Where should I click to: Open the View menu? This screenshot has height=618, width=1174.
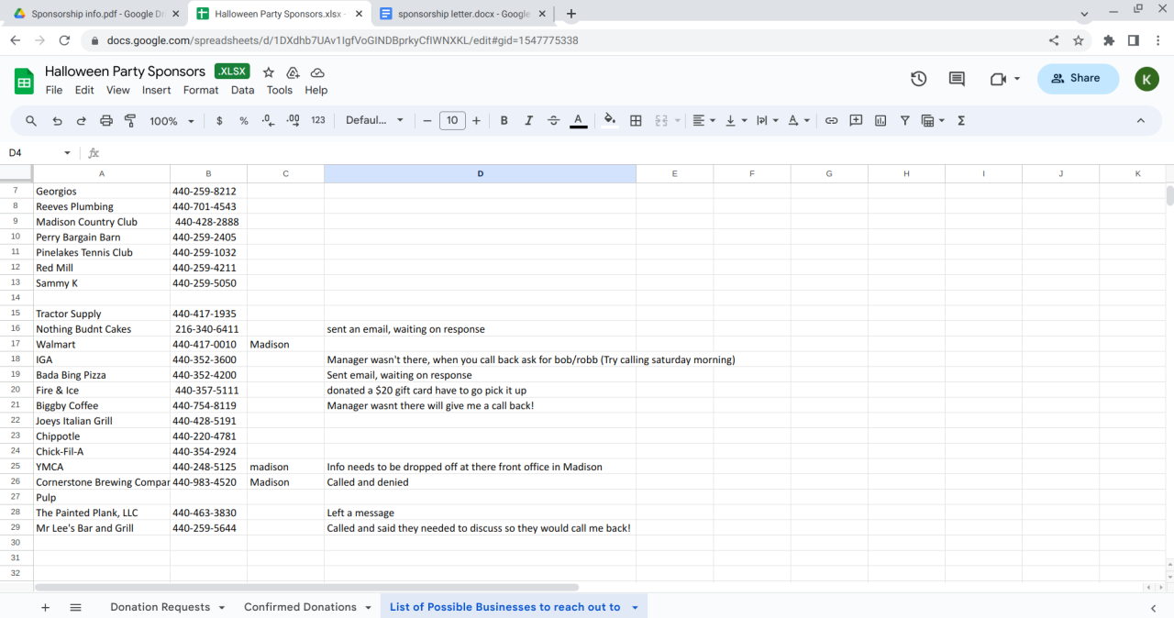pos(118,90)
